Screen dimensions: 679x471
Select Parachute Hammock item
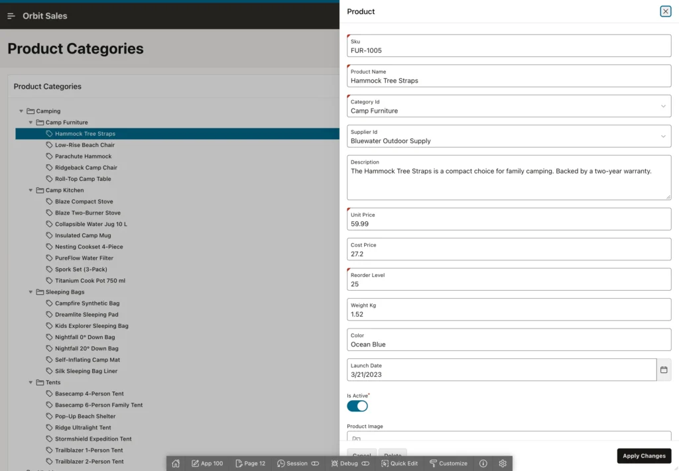(83, 156)
